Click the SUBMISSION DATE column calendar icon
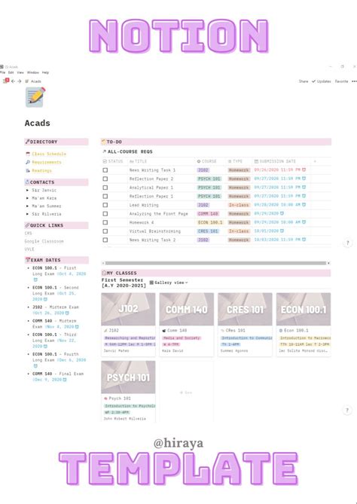Image resolution: width=357 pixels, height=504 pixels. point(256,161)
